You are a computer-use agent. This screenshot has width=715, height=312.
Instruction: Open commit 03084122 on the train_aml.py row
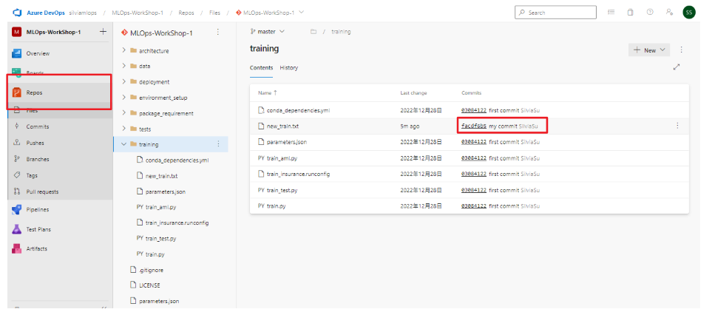pos(474,157)
